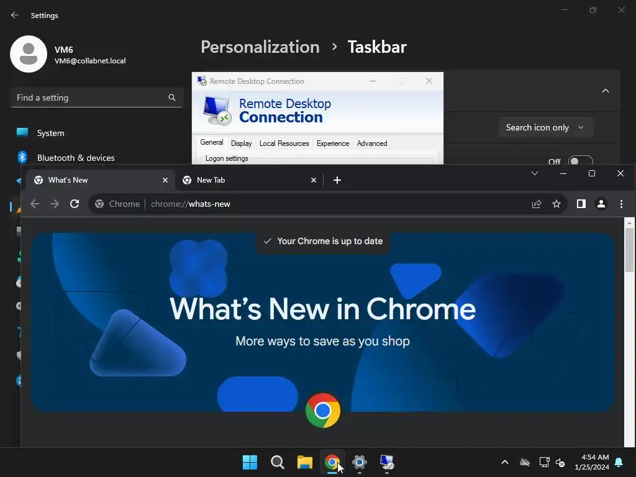
Task: Bookmark this tab with the star icon
Action: point(556,204)
